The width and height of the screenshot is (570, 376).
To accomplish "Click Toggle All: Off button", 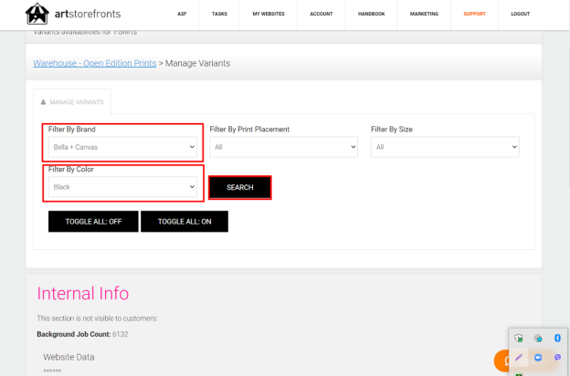I will pos(93,222).
